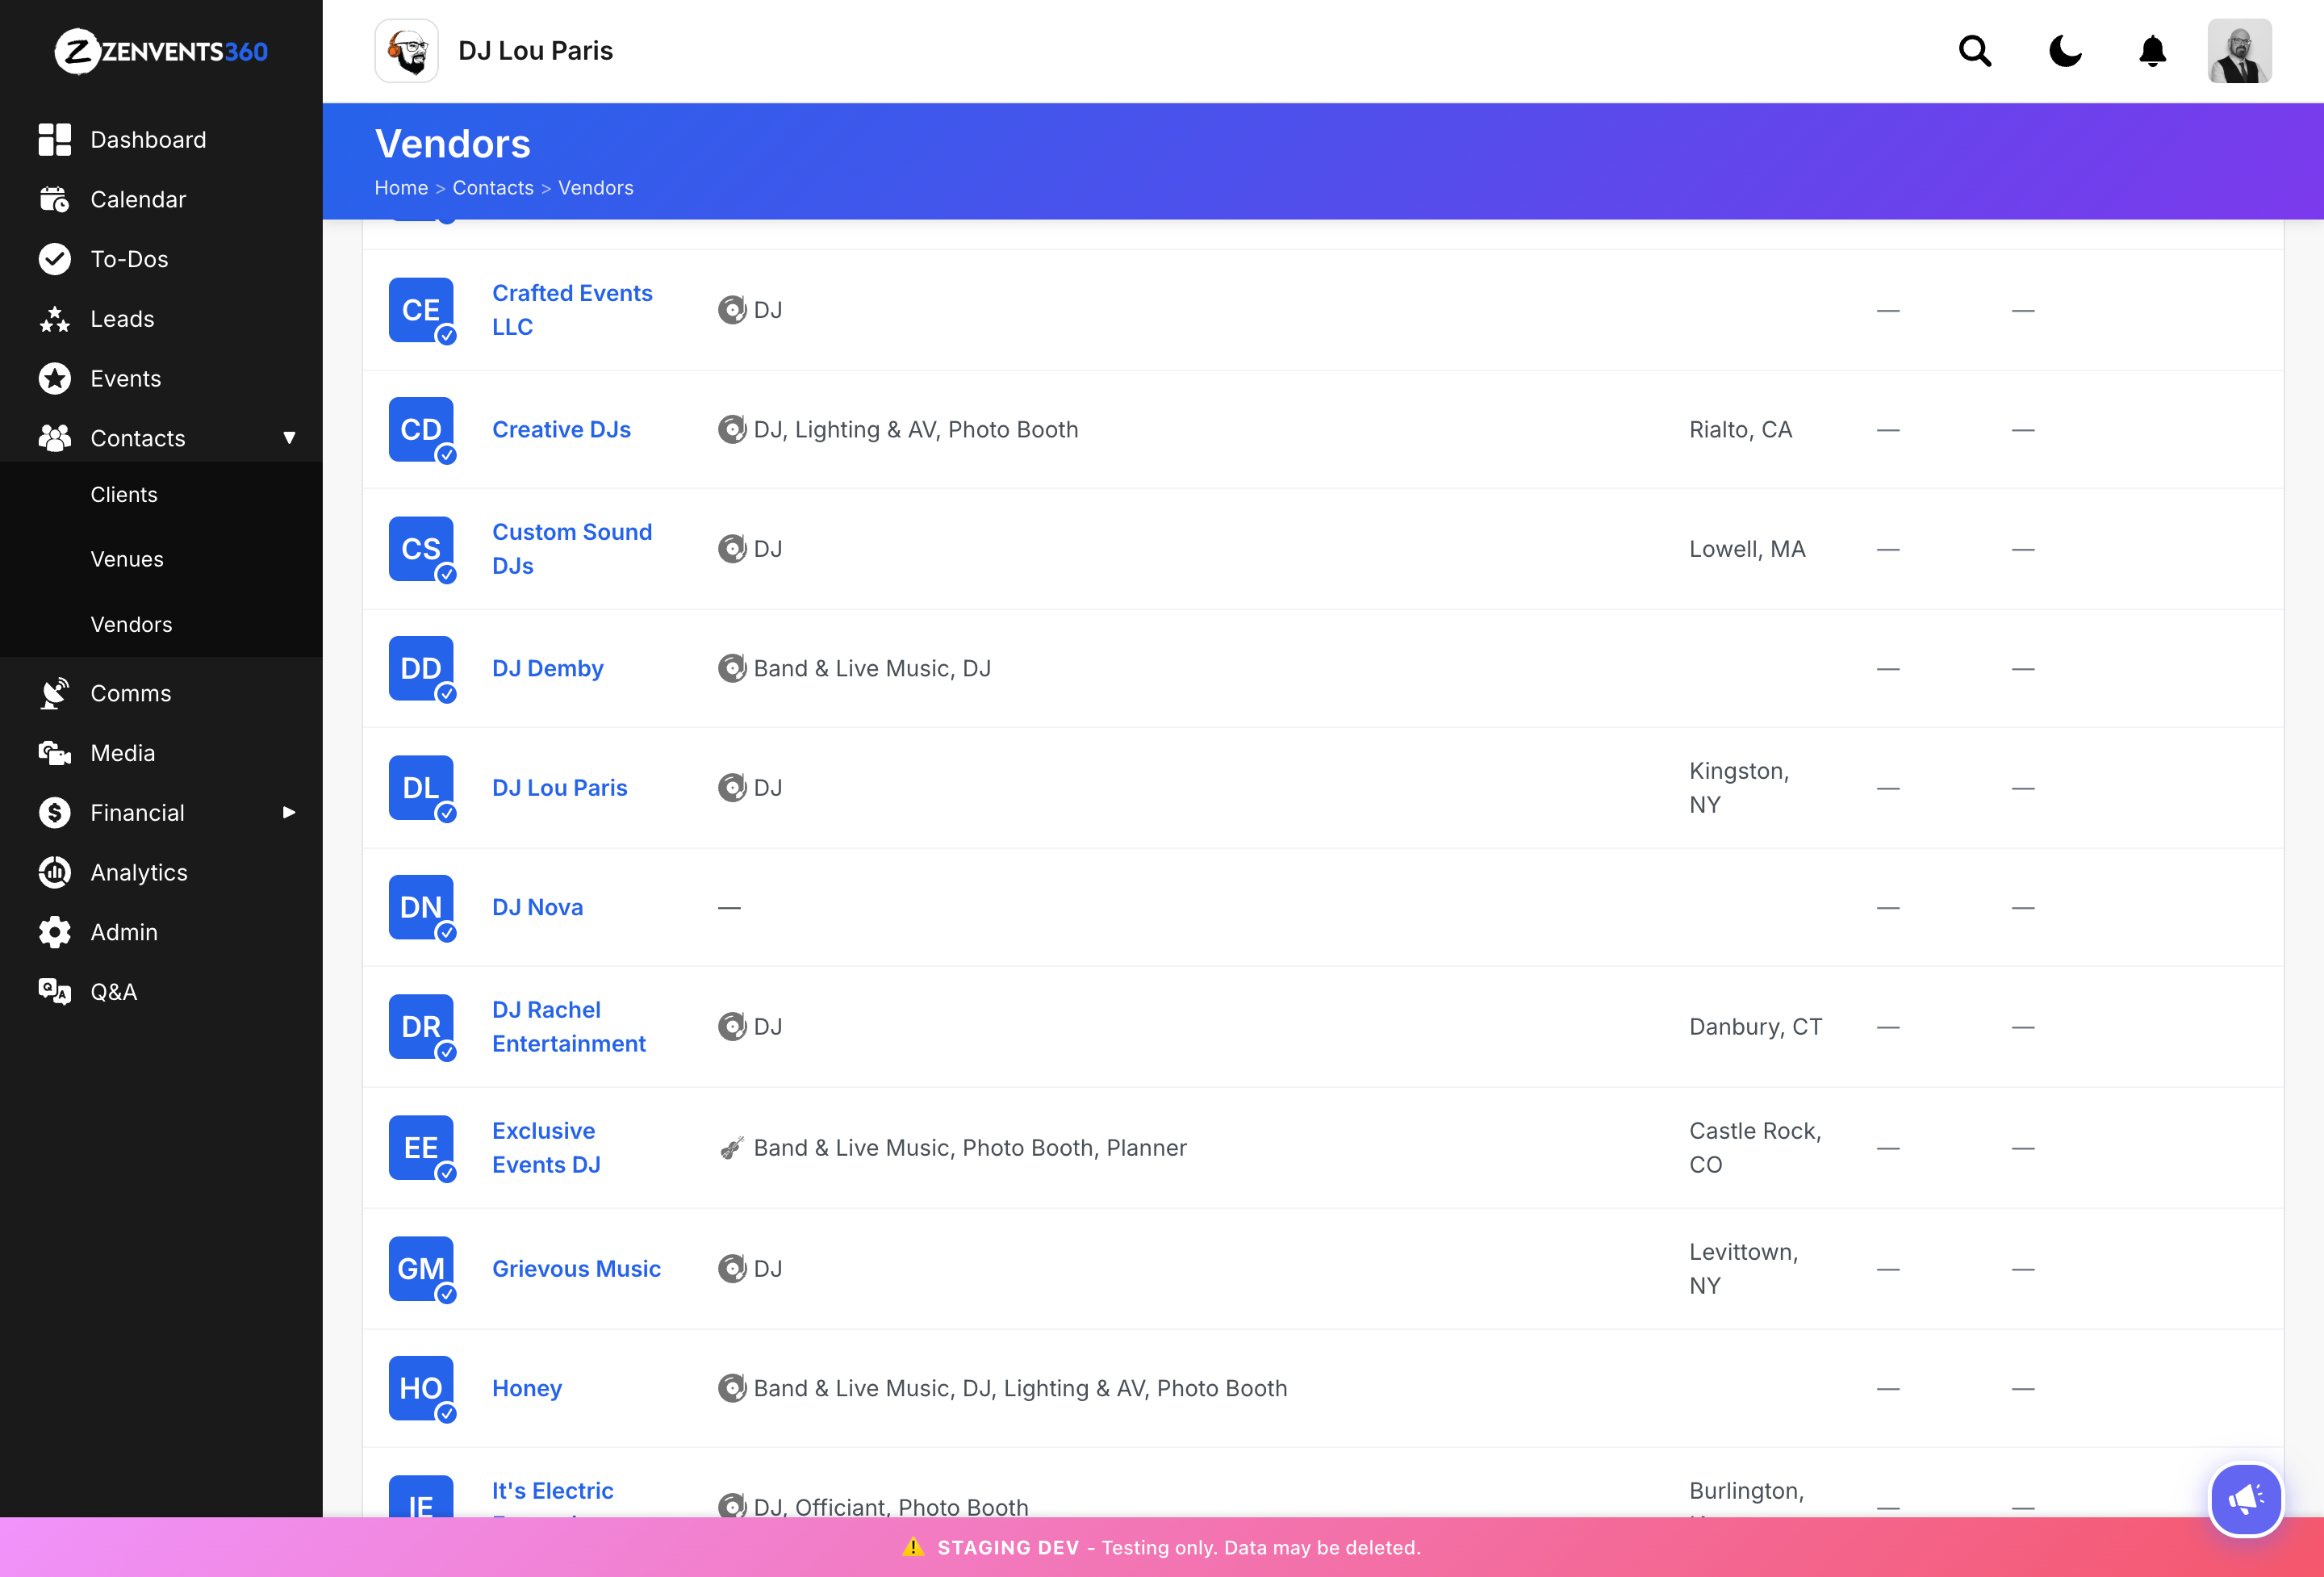Screen dimensions: 2324x1577
Task: Open Analytics in the sidebar
Action: pyautogui.click(x=139, y=872)
